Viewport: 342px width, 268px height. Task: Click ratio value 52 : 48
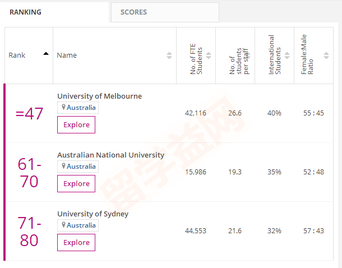click(313, 172)
